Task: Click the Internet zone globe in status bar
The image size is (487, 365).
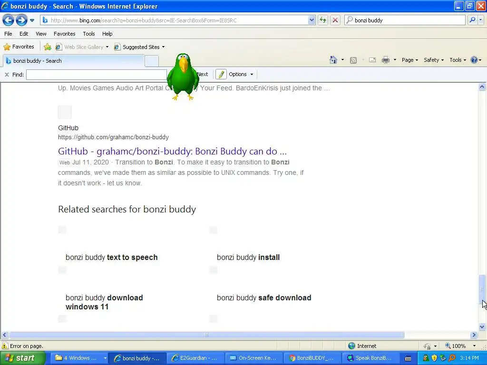Action: 351,346
